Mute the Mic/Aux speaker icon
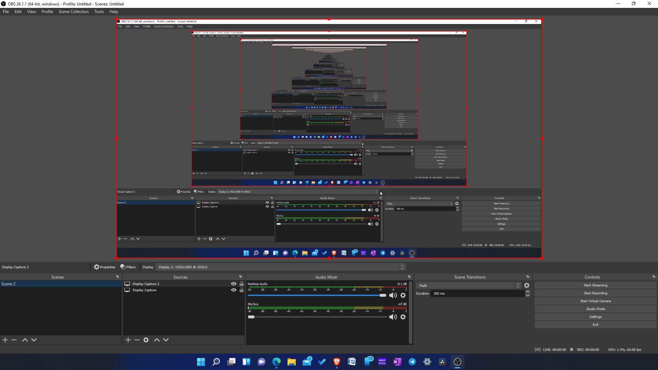Viewport: 658px width, 370px height. click(393, 317)
